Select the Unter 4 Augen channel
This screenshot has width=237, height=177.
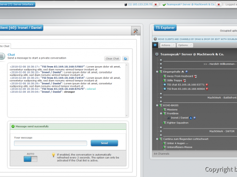(x=177, y=143)
